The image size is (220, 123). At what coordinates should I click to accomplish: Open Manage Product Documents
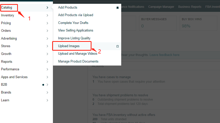click(x=78, y=61)
